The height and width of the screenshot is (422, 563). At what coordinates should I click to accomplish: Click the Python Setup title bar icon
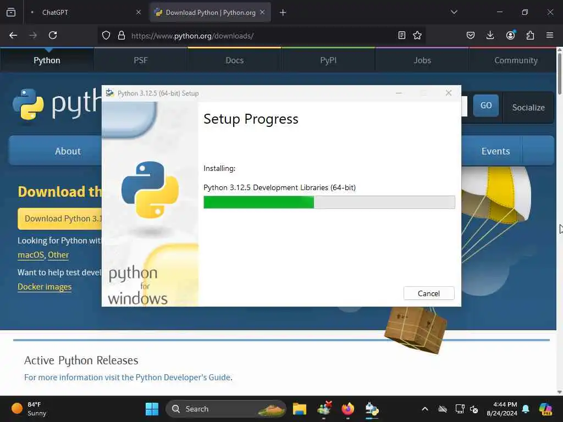click(110, 93)
